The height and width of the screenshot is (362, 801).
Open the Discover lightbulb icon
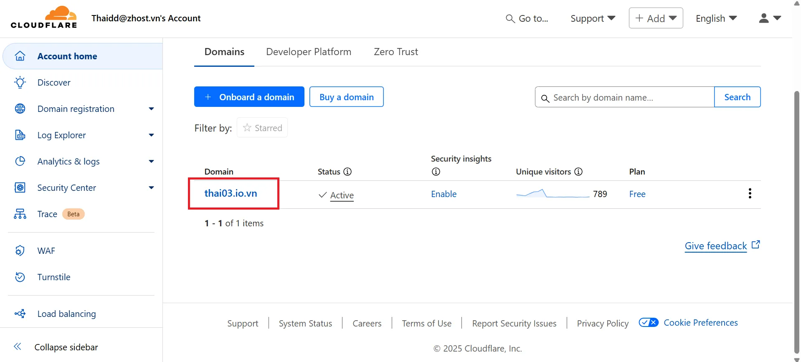20,82
